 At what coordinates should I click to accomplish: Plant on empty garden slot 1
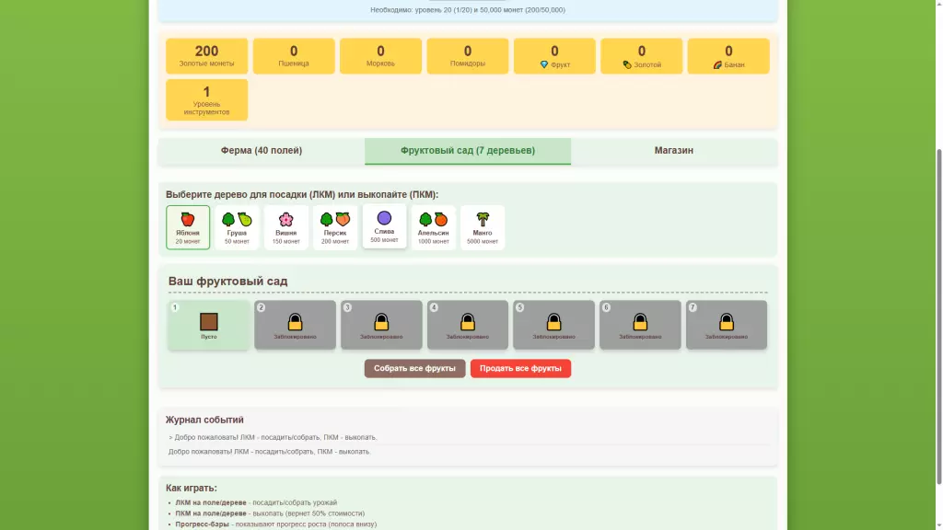(209, 325)
